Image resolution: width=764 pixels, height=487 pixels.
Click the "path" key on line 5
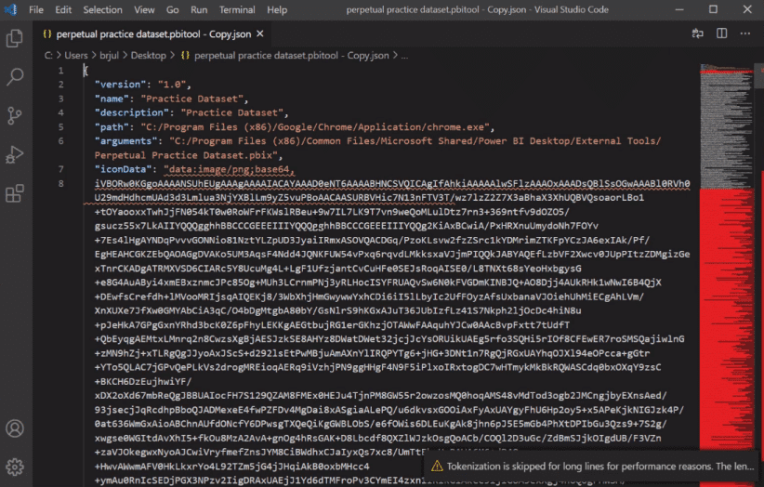[x=112, y=126]
